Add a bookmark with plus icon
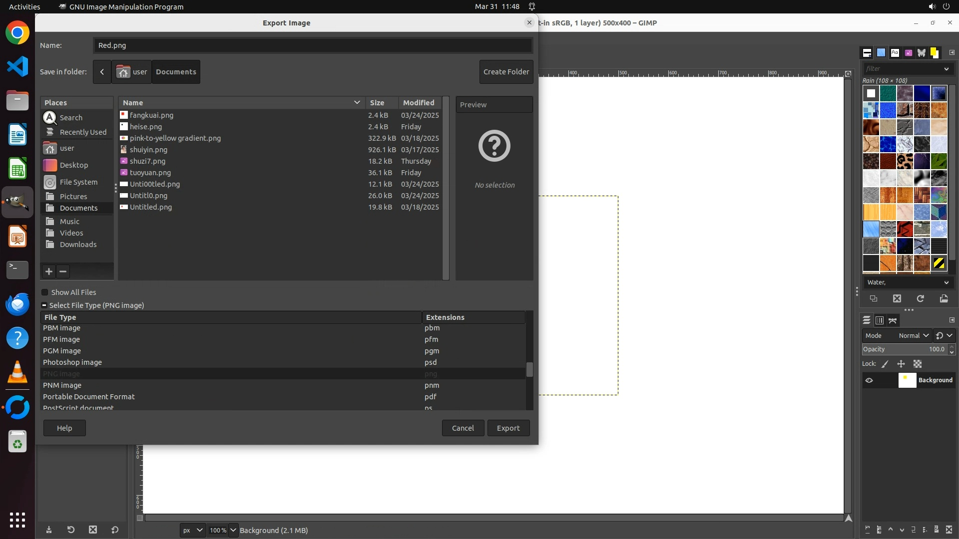 pyautogui.click(x=49, y=271)
